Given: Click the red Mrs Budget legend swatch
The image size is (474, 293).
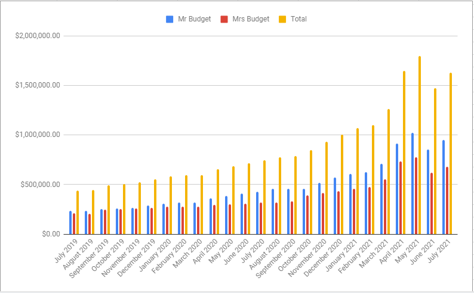Looking at the screenshot, I should pyautogui.click(x=223, y=19).
